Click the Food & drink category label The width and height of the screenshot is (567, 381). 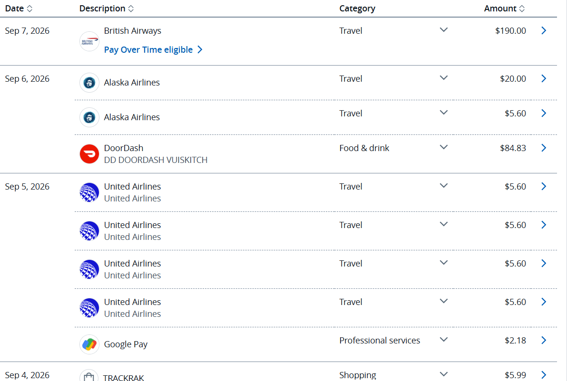click(364, 148)
